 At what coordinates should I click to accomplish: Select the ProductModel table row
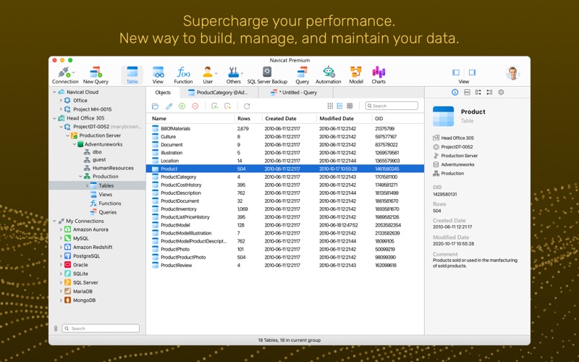284,225
